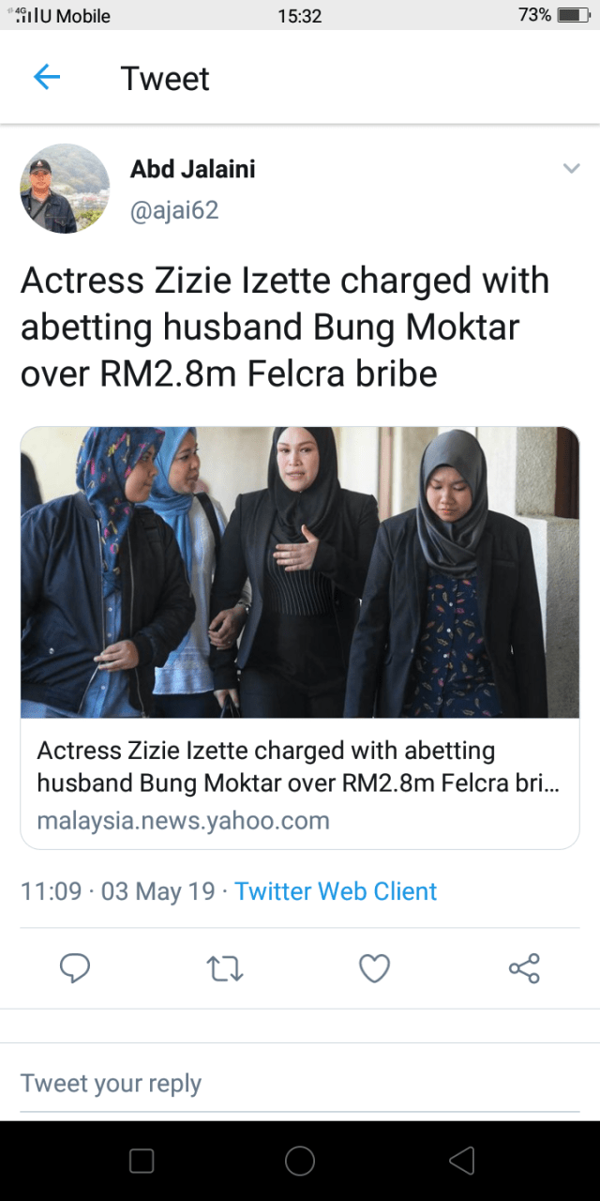Viewport: 600px width, 1201px height.
Task: Tap the back arrow icon
Action: pyautogui.click(x=46, y=78)
